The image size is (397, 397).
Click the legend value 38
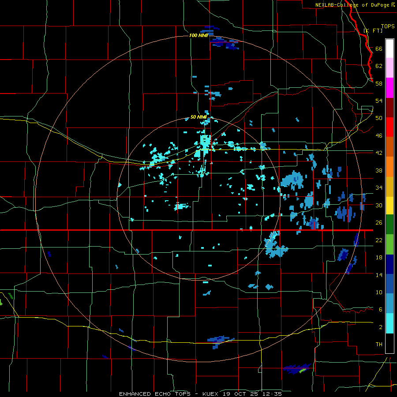click(x=379, y=171)
